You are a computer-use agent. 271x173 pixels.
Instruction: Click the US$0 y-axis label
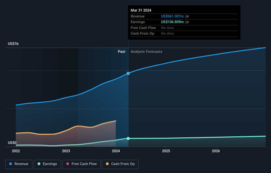pyautogui.click(x=12, y=143)
